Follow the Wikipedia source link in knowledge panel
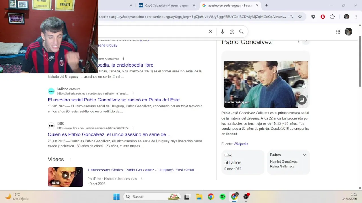The image size is (362, 203). 241,144
